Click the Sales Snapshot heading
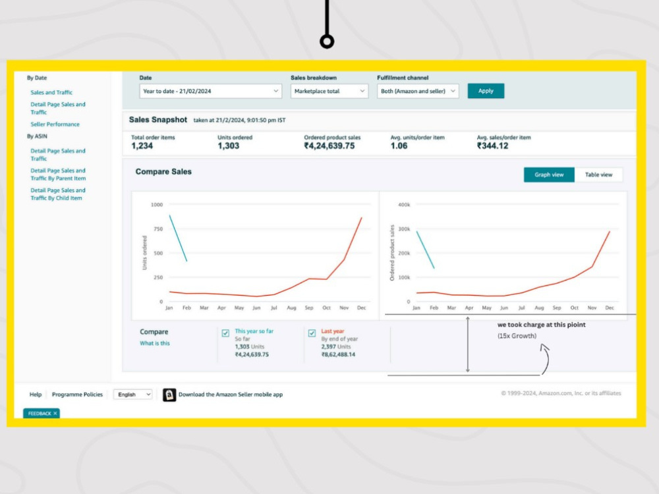Screen dimensions: 659x494 [x=158, y=120]
